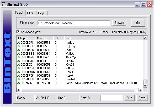Click the ANSI icon for row 00156760
154x107 pixels.
[18, 83]
